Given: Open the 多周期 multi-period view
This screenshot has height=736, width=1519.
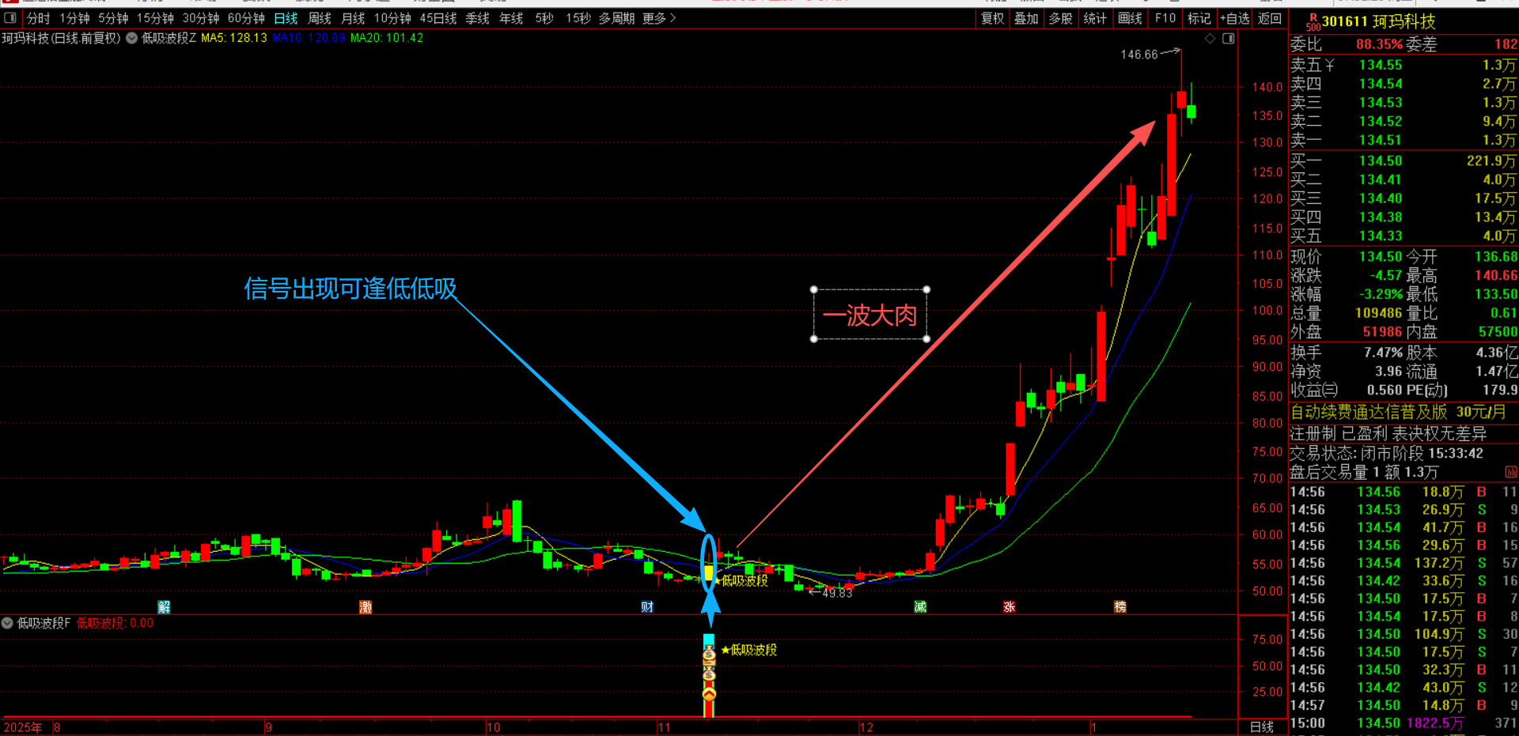Looking at the screenshot, I should (x=616, y=18).
